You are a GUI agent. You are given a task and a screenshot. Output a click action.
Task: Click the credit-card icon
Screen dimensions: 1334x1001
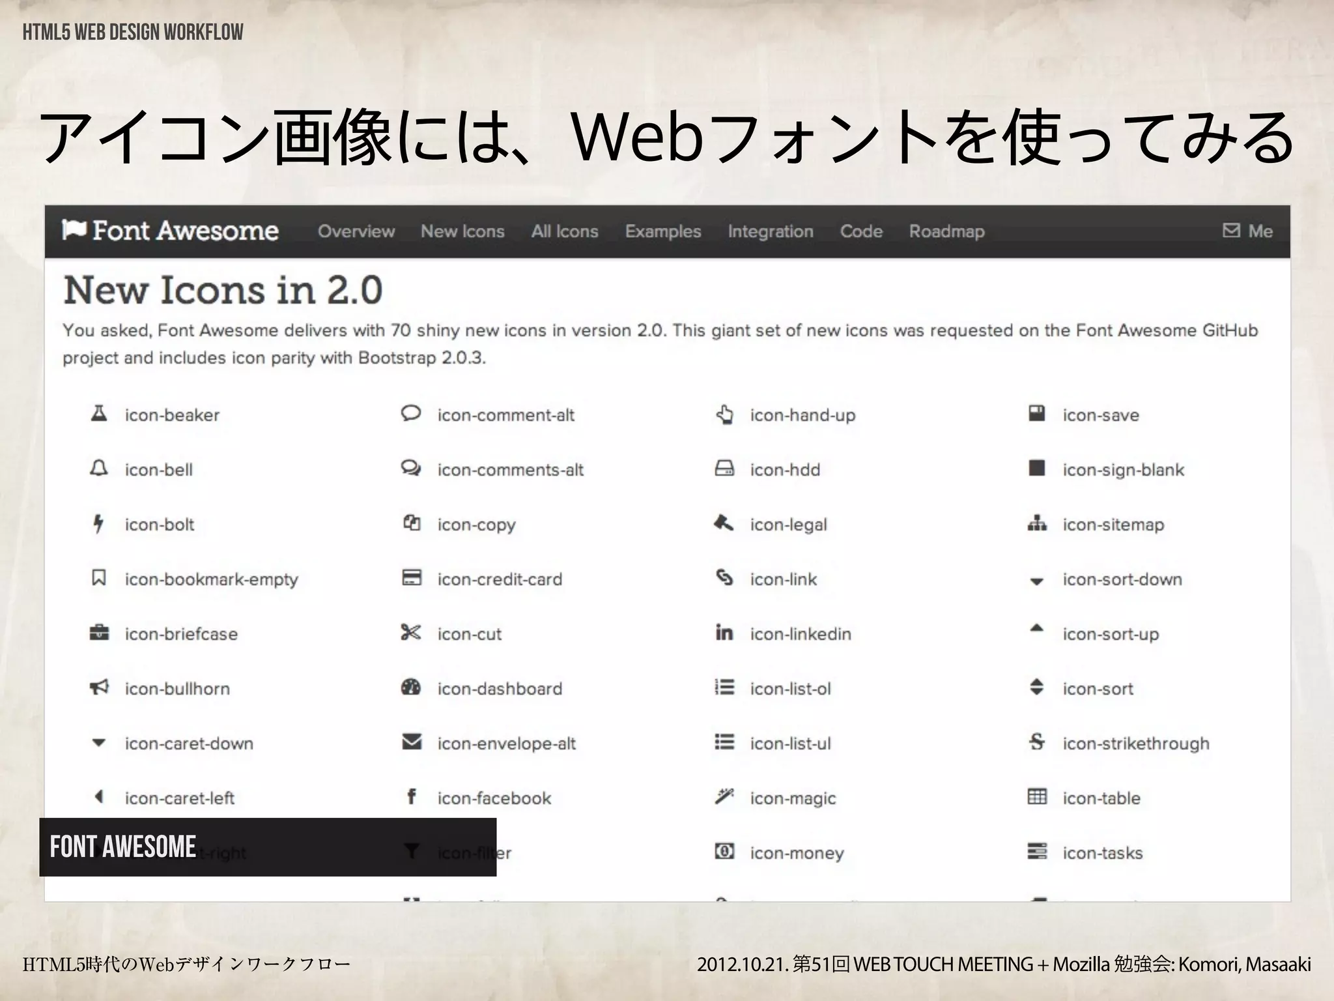(412, 577)
